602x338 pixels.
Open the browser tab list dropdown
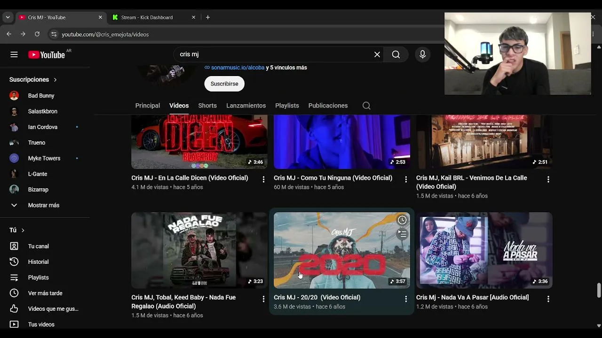pyautogui.click(x=8, y=17)
